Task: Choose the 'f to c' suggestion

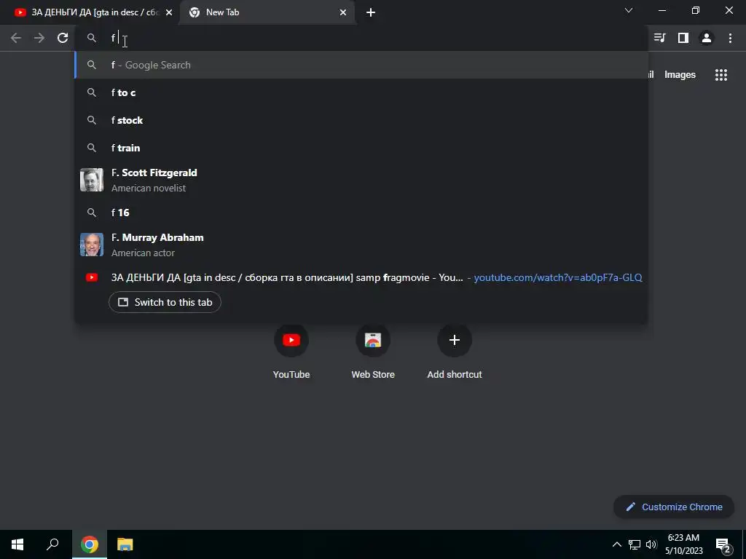Action: pyautogui.click(x=361, y=92)
